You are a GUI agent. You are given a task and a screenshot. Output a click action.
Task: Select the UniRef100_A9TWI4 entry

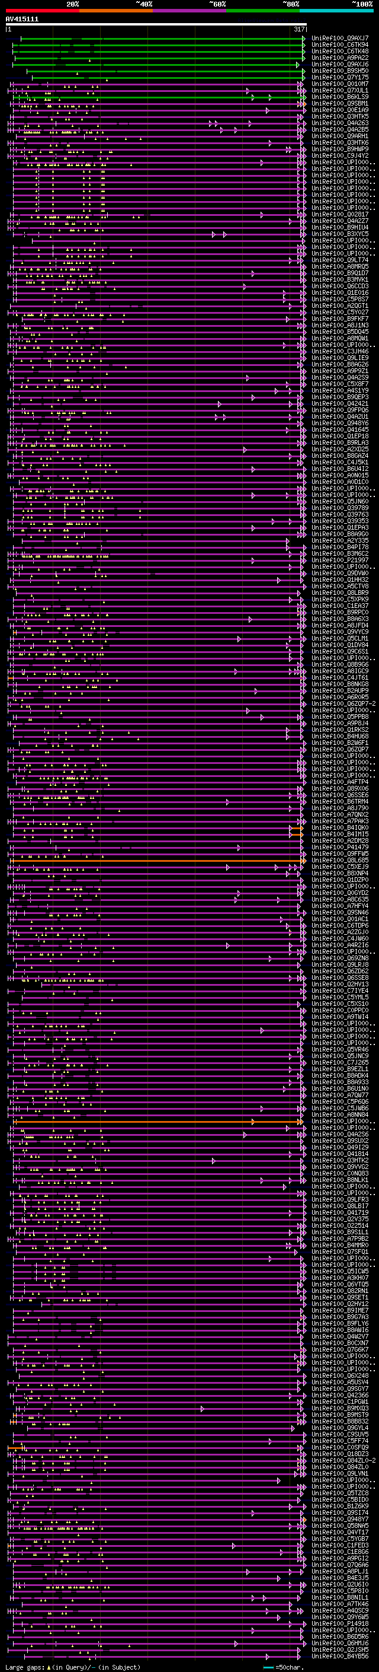(x=340, y=1017)
